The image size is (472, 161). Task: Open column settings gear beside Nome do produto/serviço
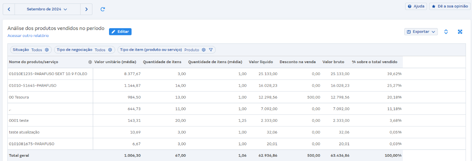(x=90, y=62)
